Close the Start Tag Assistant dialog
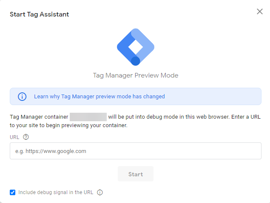The width and height of the screenshot is (270, 203). [260, 11]
